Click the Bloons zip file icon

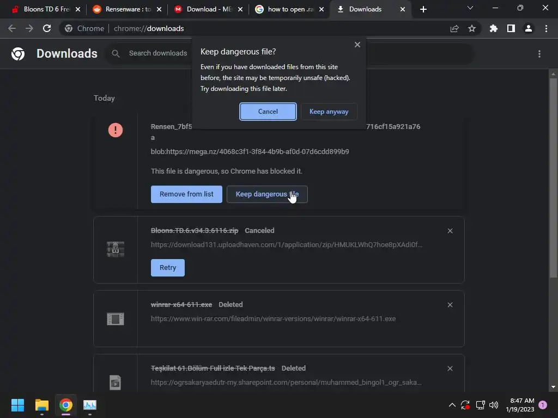click(116, 249)
